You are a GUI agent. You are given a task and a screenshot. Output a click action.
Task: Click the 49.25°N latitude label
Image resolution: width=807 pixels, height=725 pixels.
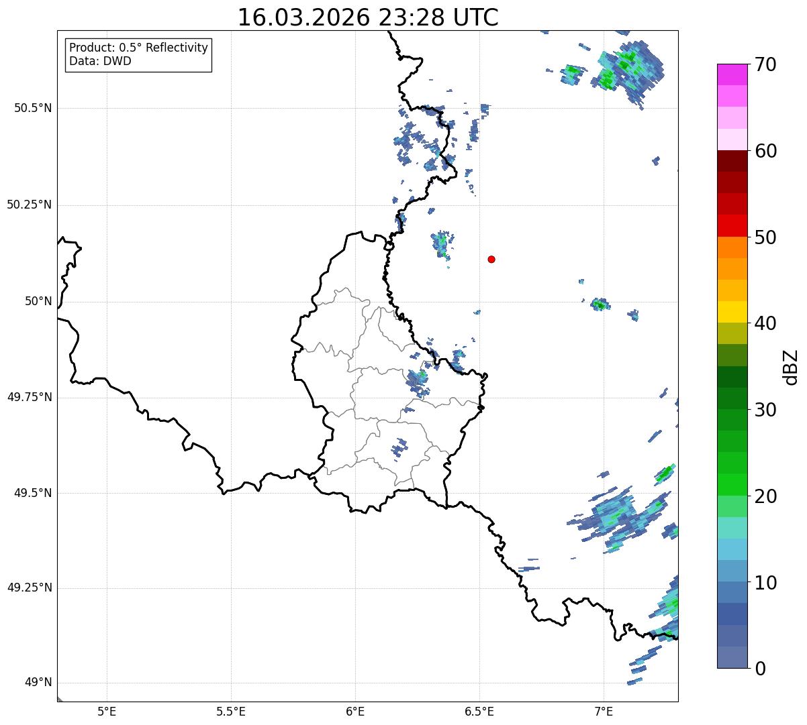pyautogui.click(x=29, y=588)
